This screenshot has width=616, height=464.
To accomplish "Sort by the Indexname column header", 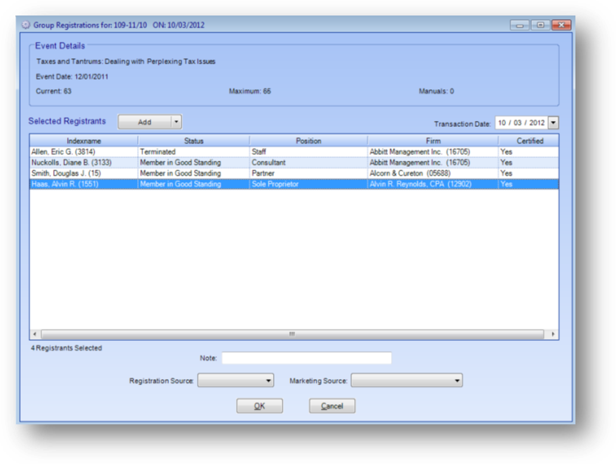I will click(83, 141).
